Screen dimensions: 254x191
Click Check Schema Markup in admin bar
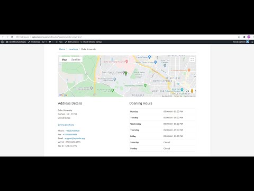point(91,42)
